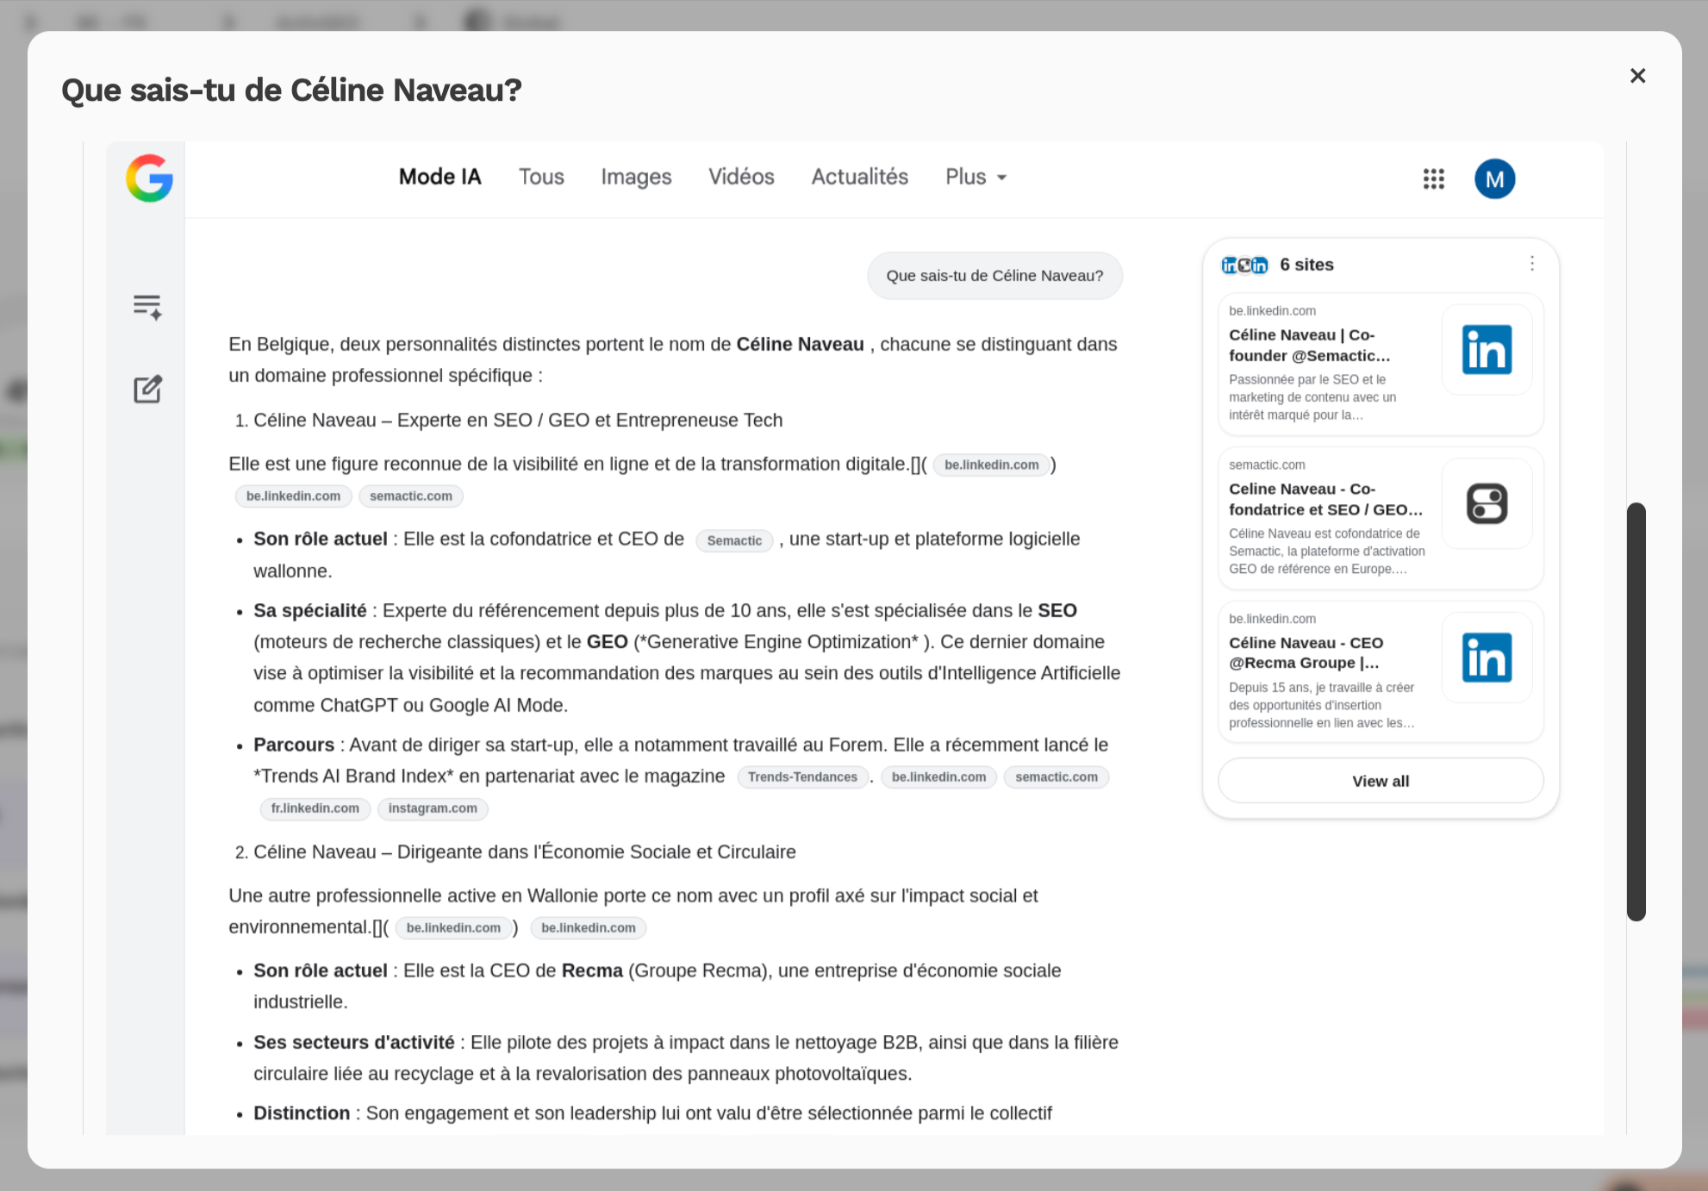The height and width of the screenshot is (1191, 1708).
Task: Click the semactic.com domain label on the second card
Action: coord(1267,465)
